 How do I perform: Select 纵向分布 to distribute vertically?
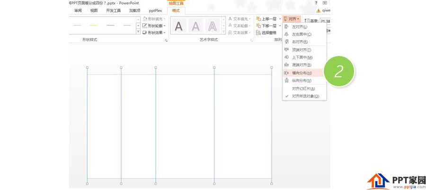click(x=304, y=81)
